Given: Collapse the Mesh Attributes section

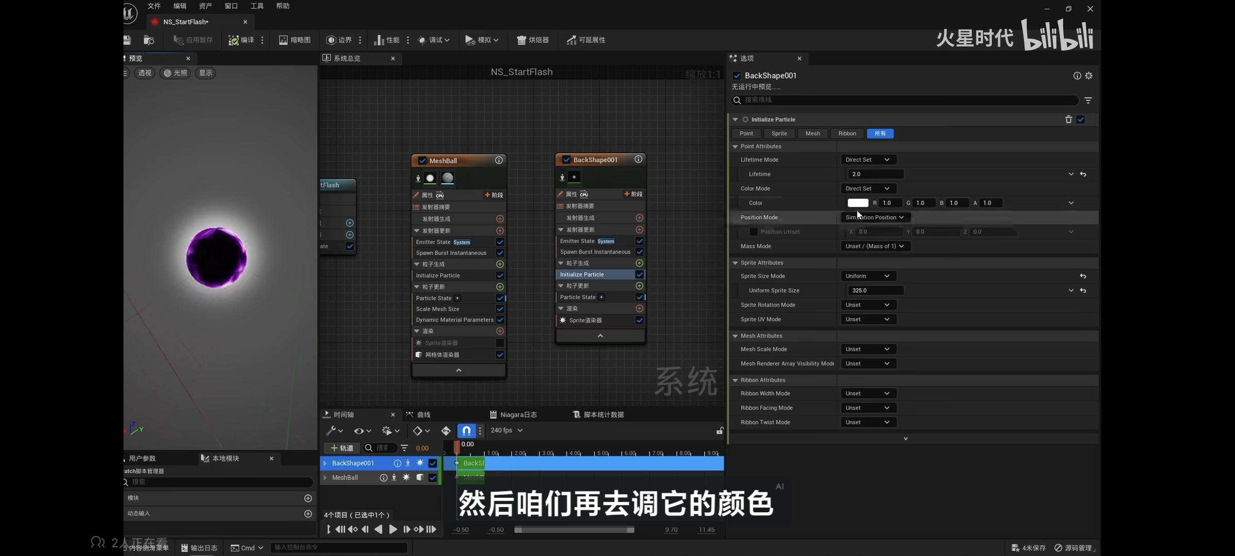Looking at the screenshot, I should coord(735,336).
